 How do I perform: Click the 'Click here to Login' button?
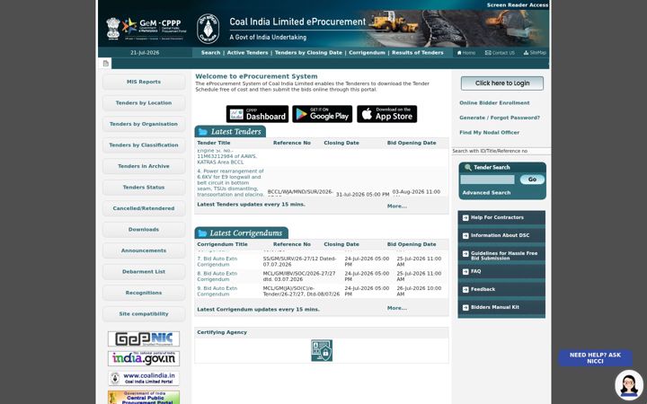click(501, 83)
